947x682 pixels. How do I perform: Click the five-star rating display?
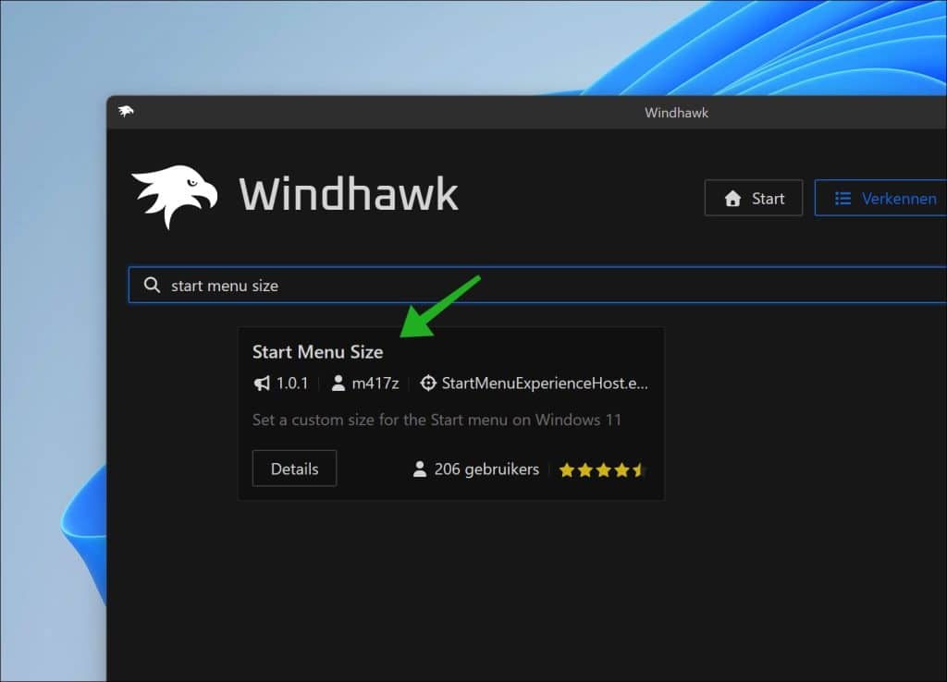pos(602,469)
